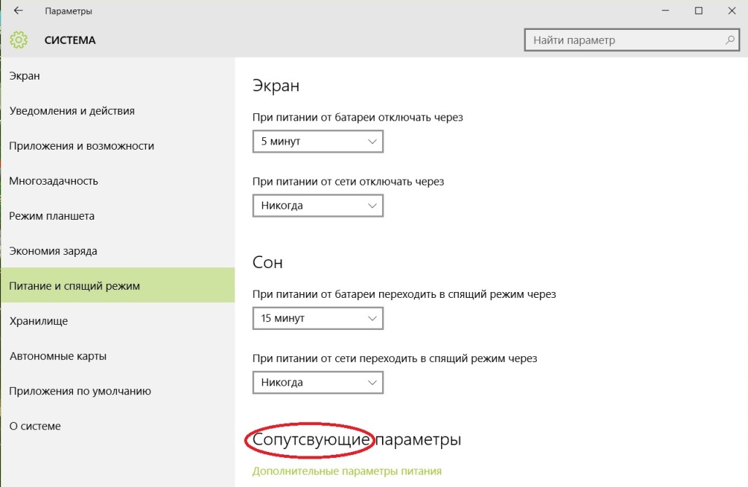The height and width of the screenshot is (487, 748).
Task: Click the back arrow in title bar
Action: tap(18, 11)
